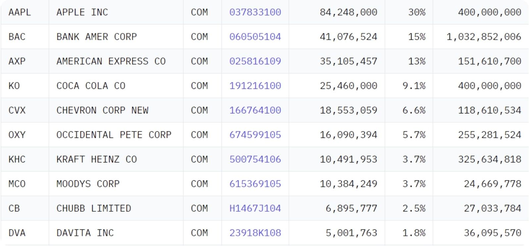
Task: Open the American Express CUSIP link 025816109
Action: (255, 61)
